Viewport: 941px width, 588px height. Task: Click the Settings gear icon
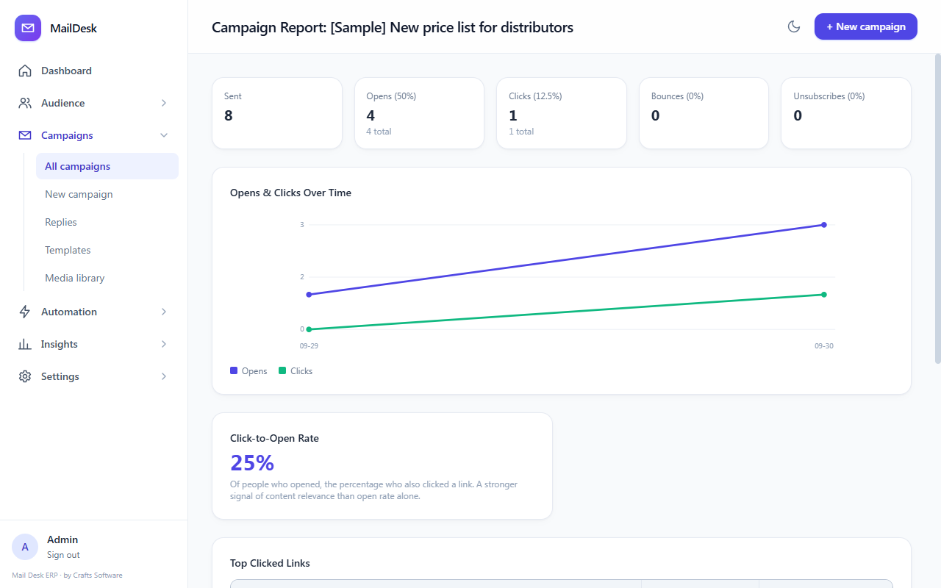[x=25, y=376]
